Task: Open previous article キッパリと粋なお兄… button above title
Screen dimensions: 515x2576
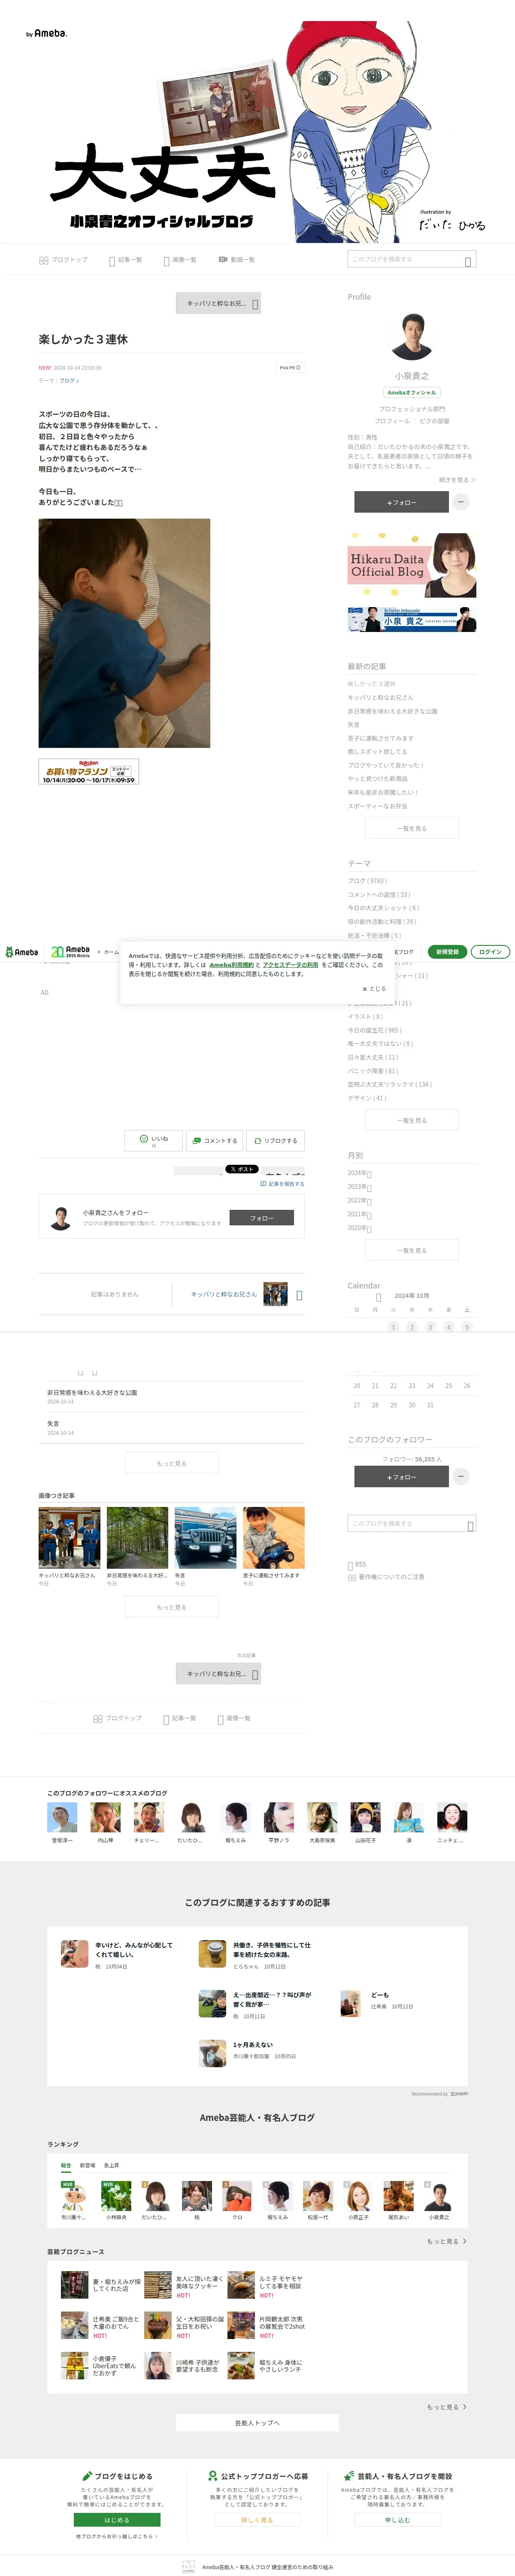Action: 218,303
